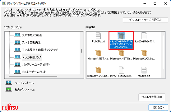Select the first Microsoft.NET.Na.. package icon
This screenshot has width=171, height=112.
[x=98, y=53]
